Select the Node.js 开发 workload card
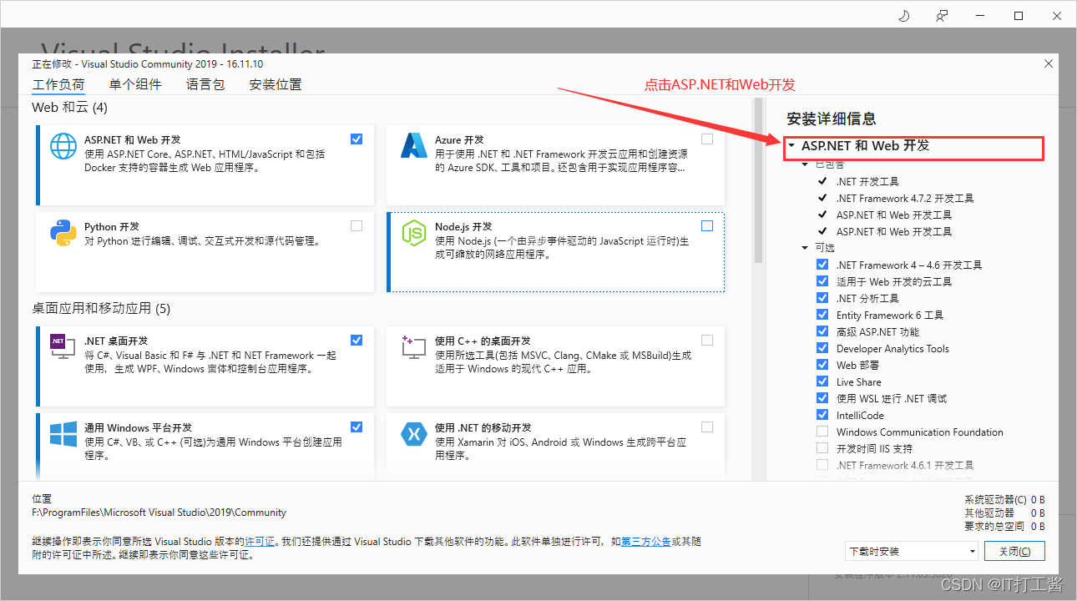Image resolution: width=1077 pixels, height=601 pixels. 556,252
